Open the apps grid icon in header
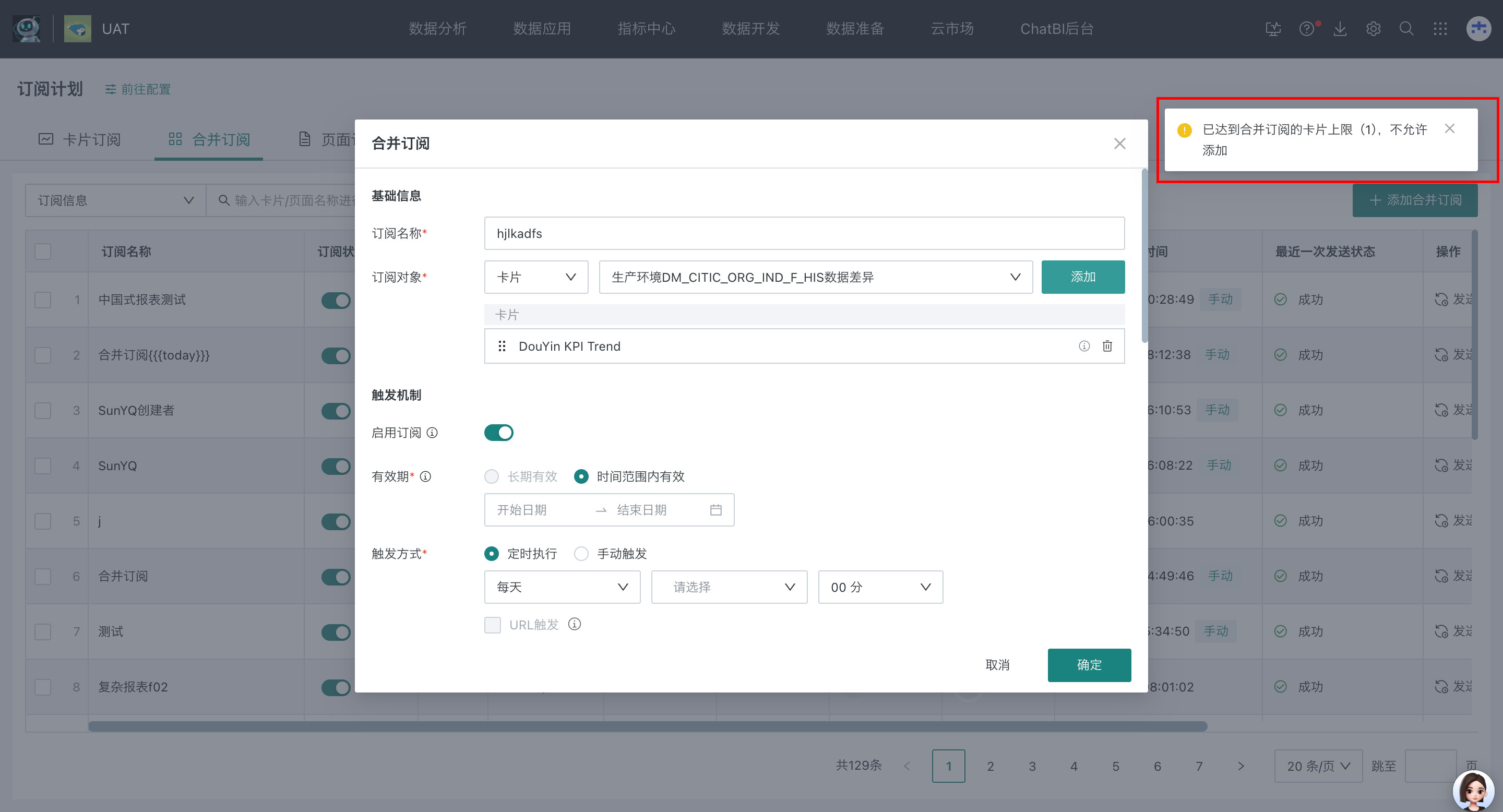Screen dimensions: 1503x812 [x=1439, y=29]
